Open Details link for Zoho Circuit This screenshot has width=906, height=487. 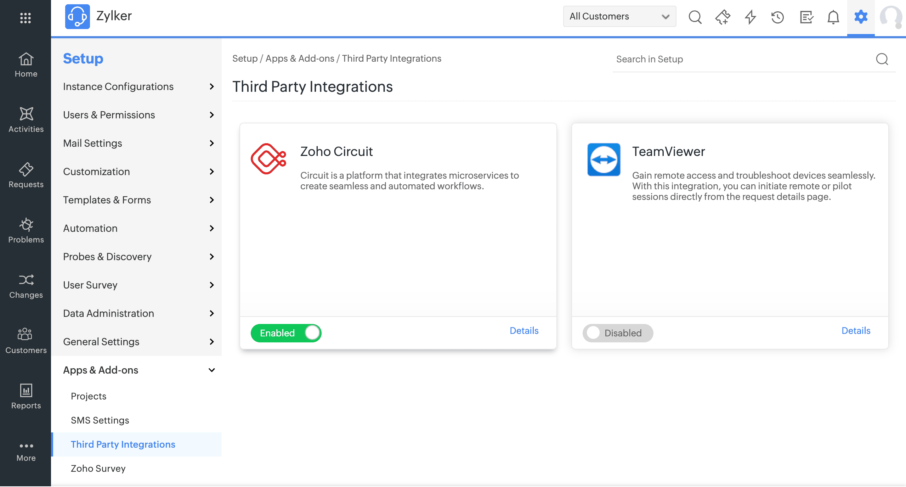point(524,330)
